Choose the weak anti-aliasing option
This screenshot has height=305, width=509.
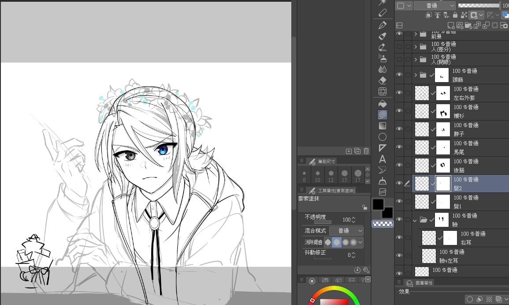pos(337,242)
